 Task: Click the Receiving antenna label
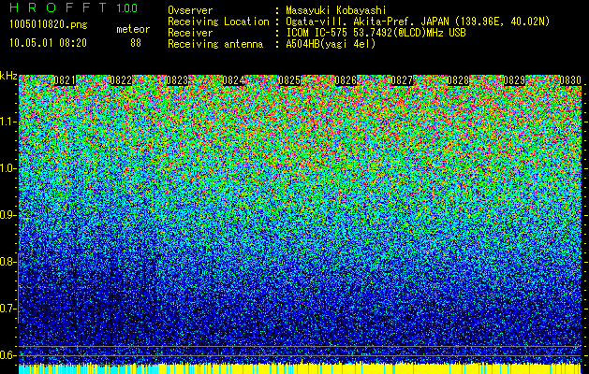coord(215,44)
